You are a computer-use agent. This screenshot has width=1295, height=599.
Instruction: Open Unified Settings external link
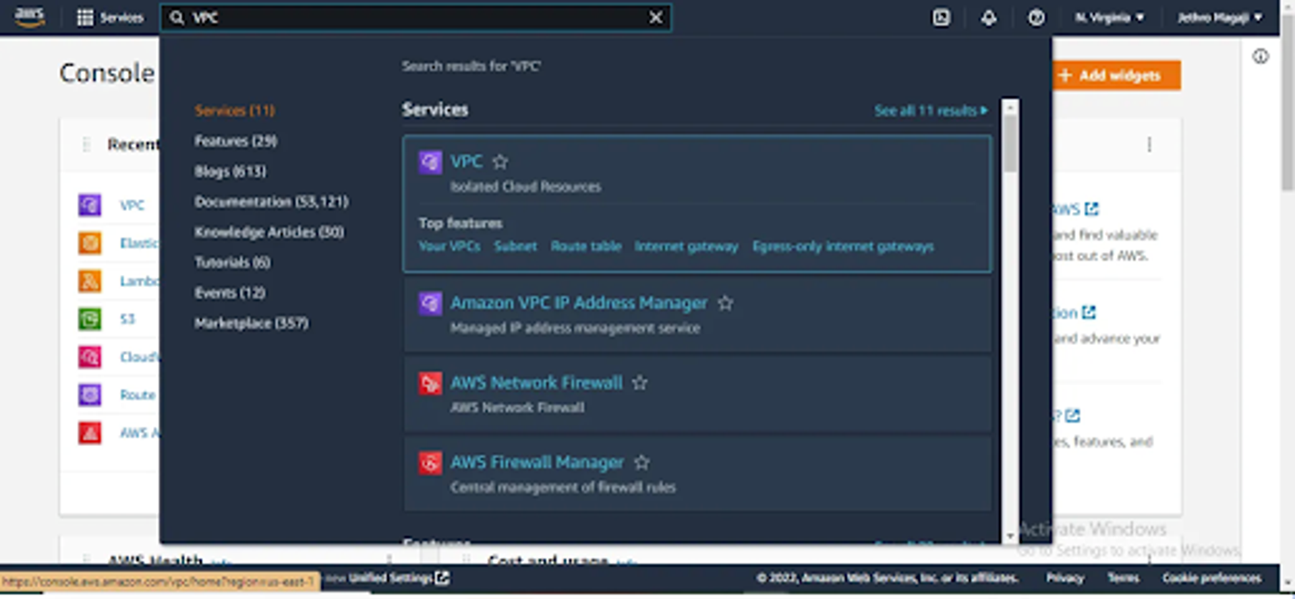coord(399,577)
